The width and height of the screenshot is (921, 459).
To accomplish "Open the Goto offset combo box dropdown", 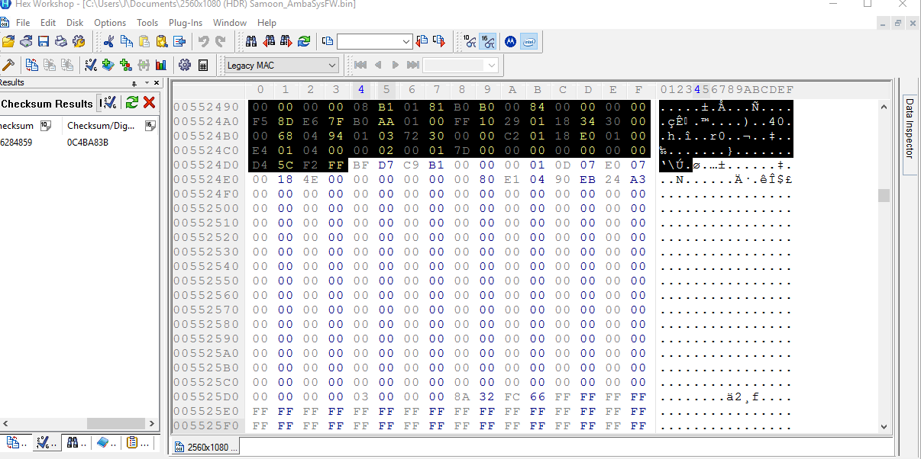I will point(406,41).
